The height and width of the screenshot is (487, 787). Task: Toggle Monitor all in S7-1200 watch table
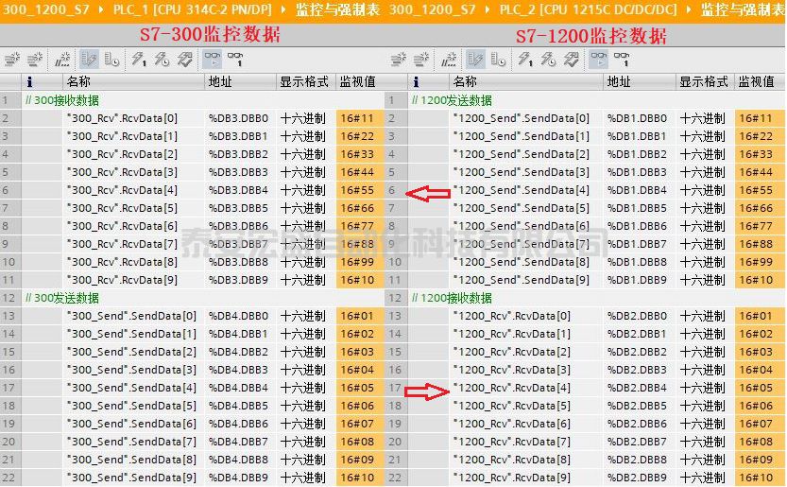point(599,59)
